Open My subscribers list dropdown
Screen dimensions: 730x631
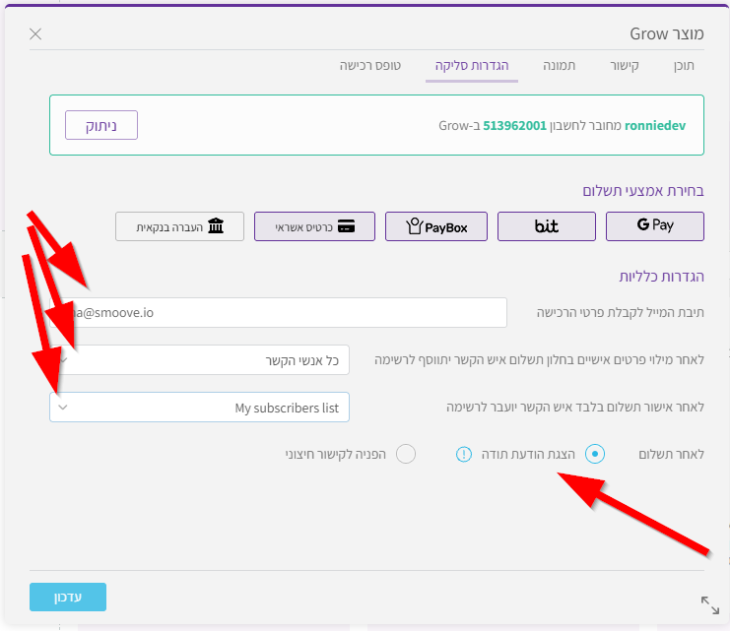pos(200,408)
